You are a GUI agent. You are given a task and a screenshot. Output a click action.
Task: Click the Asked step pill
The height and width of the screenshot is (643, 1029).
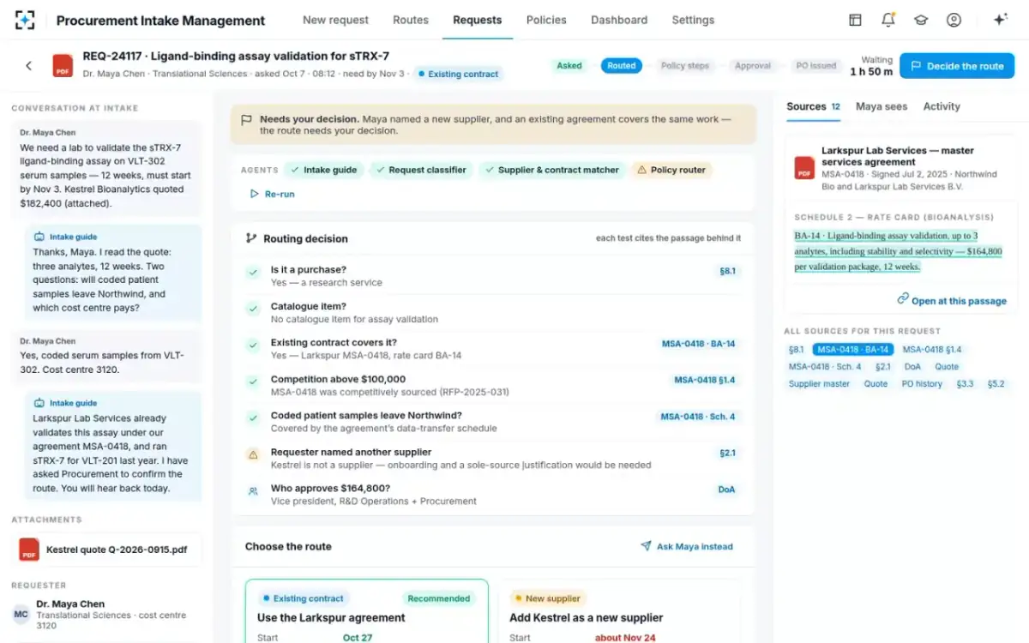[x=569, y=65]
